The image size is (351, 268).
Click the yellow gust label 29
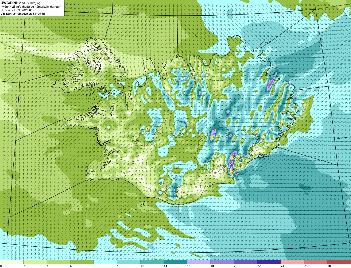(x=233, y=157)
